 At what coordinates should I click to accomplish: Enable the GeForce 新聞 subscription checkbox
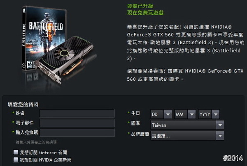(x=16, y=152)
